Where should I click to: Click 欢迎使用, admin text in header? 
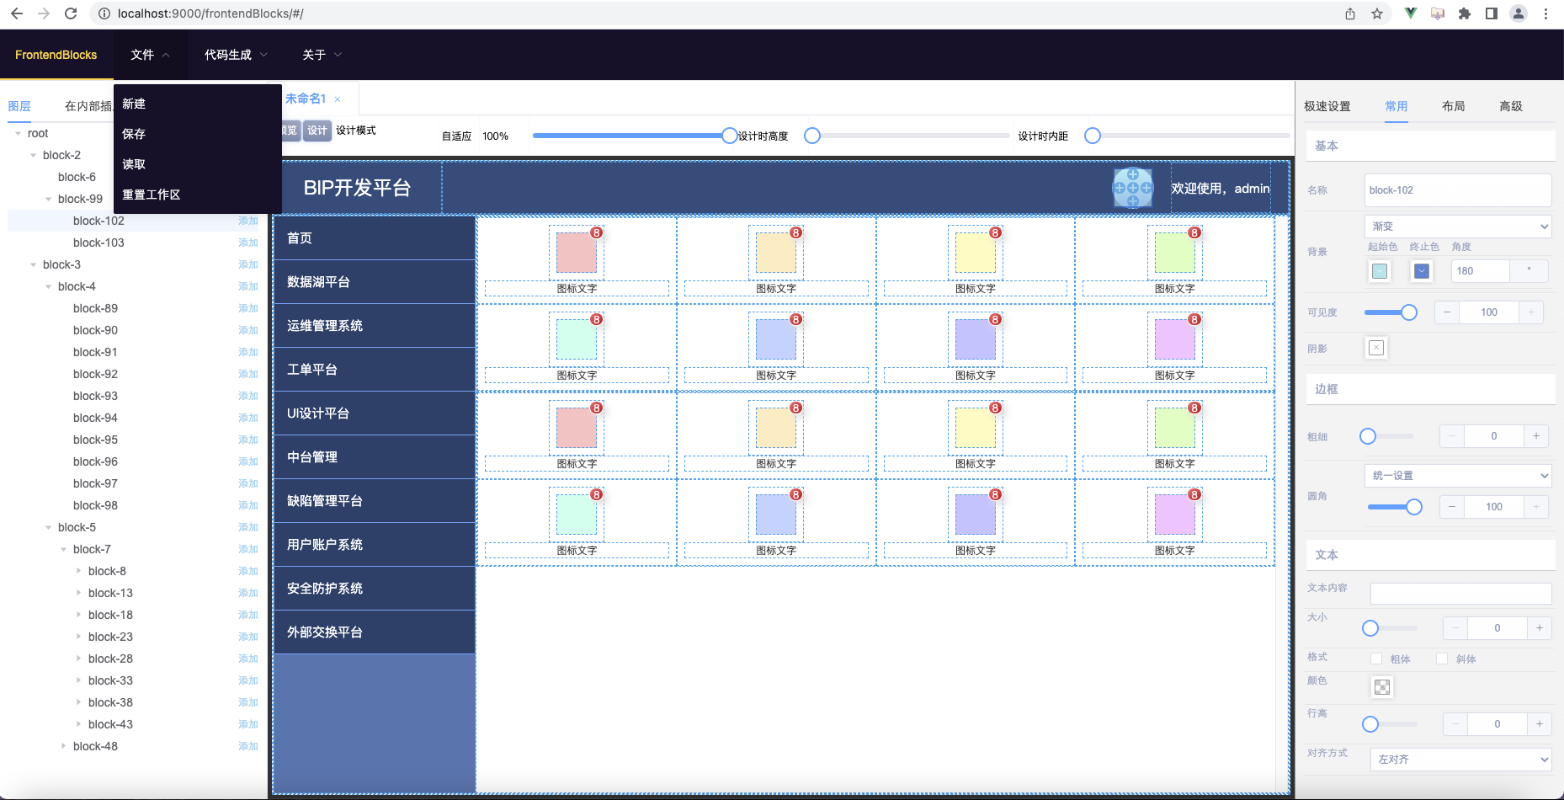coord(1221,189)
